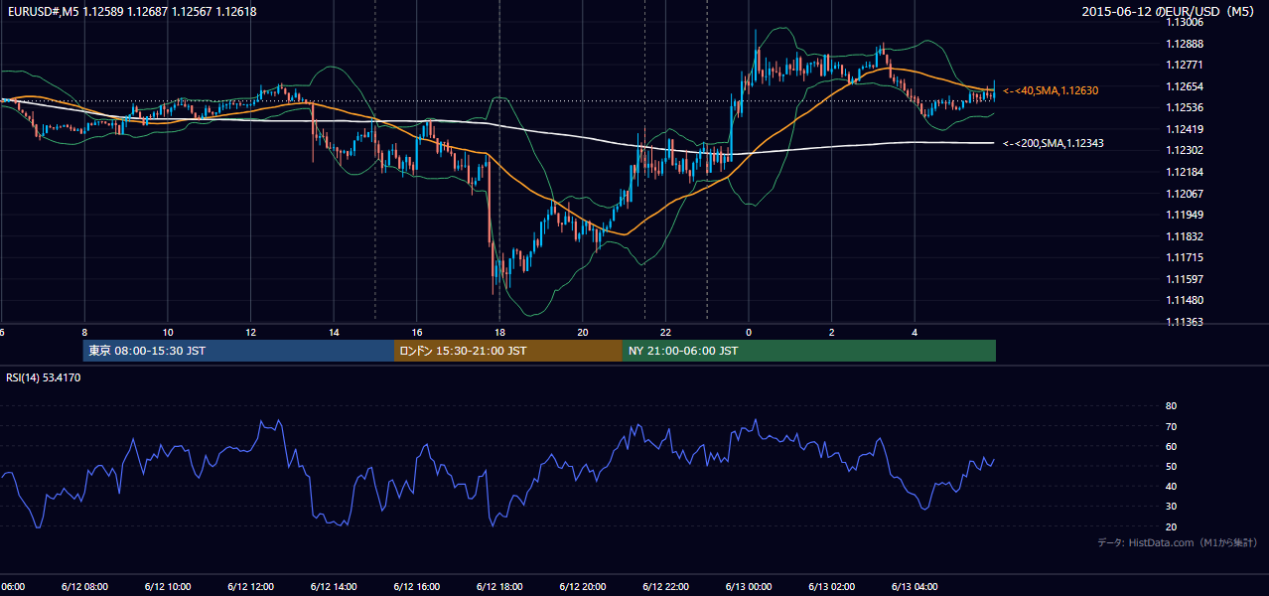
Task: Click the RSI scale 70 level
Action: click(1171, 426)
